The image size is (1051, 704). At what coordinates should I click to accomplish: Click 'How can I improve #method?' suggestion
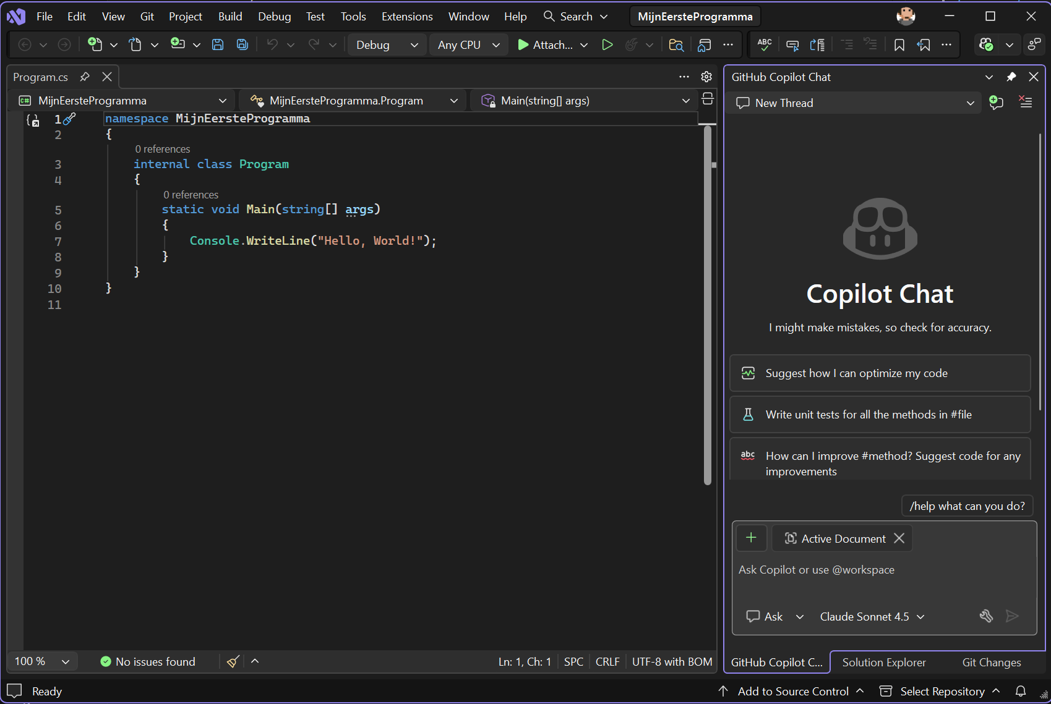click(x=880, y=459)
